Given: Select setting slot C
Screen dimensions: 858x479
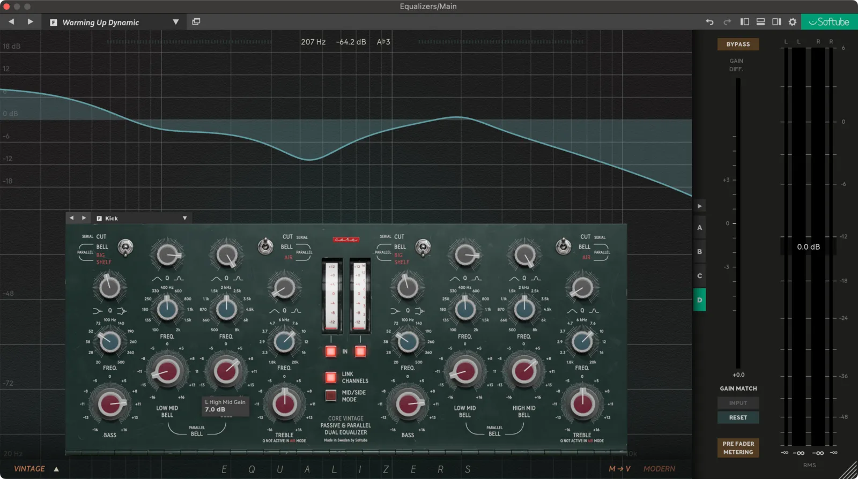Looking at the screenshot, I should [x=699, y=276].
